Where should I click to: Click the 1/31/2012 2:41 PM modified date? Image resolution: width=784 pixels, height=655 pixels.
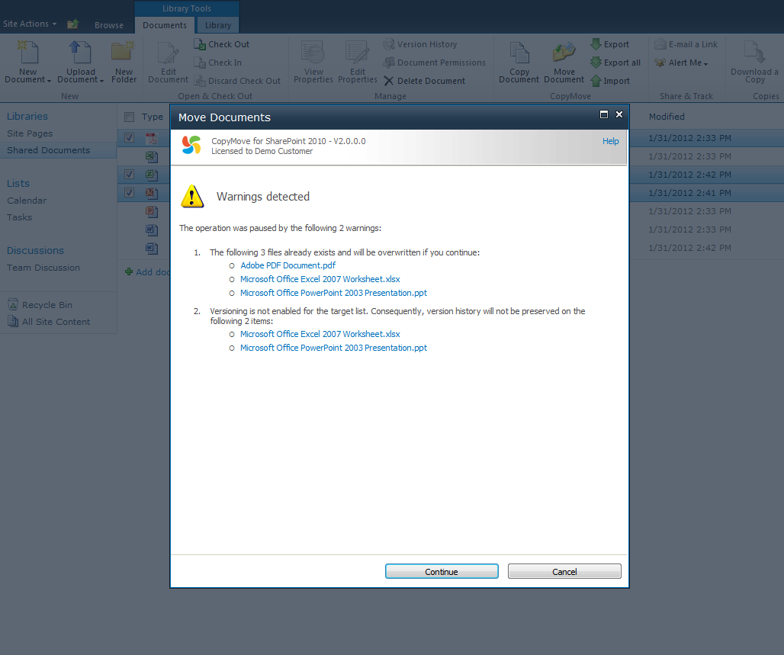(x=689, y=193)
